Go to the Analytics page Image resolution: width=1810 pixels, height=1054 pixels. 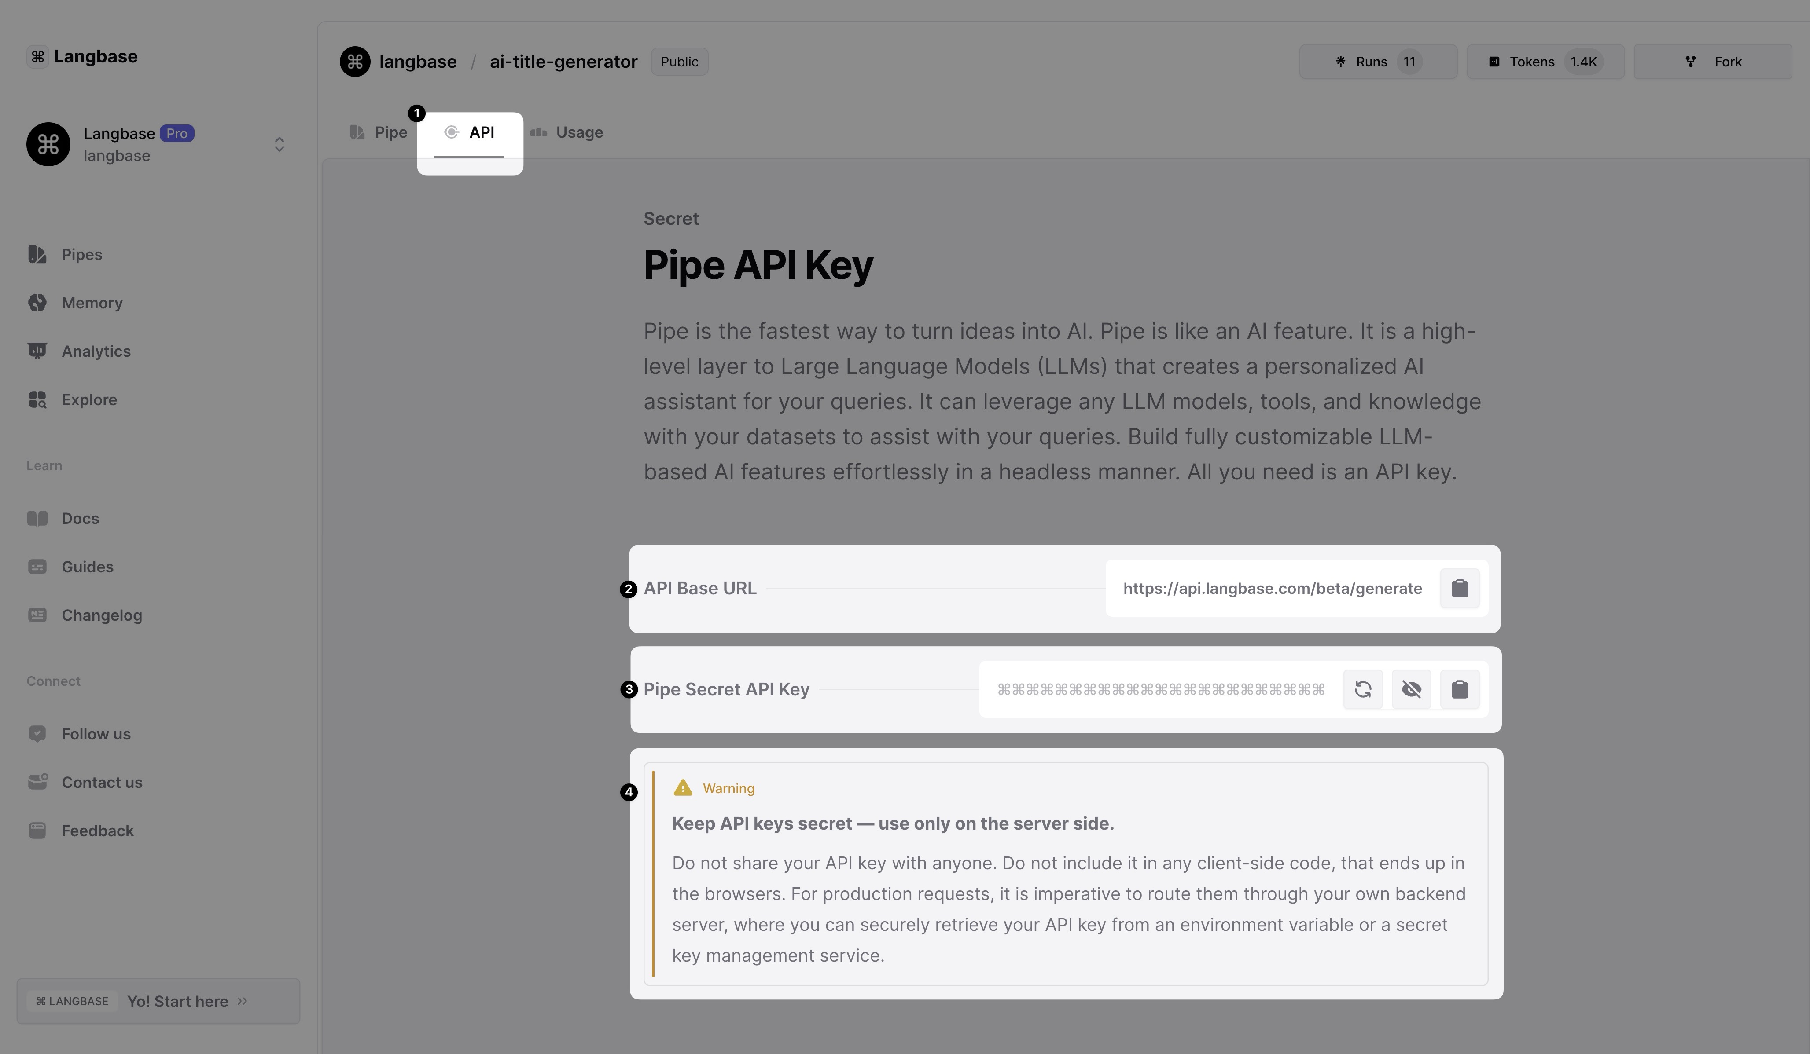pyautogui.click(x=96, y=351)
